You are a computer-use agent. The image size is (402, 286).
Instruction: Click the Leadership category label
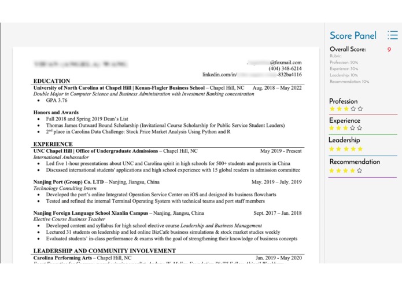pyautogui.click(x=344, y=140)
